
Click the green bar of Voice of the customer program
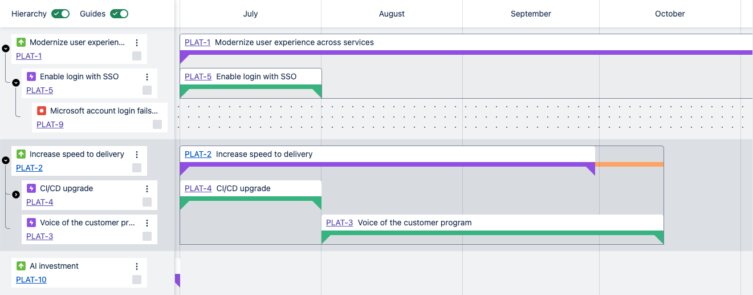492,233
